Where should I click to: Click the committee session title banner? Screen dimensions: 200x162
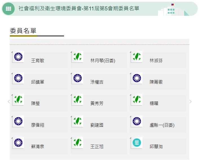coord(79,9)
